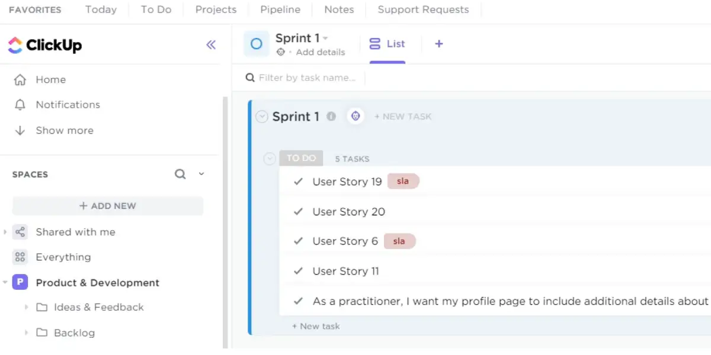Collapse the Product & Development space arrow
Screen dimensions: 711x355
pyautogui.click(x=5, y=283)
